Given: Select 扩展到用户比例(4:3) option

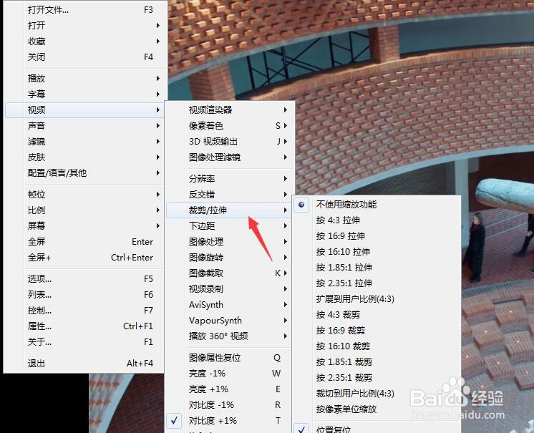Looking at the screenshot, I should pos(376,299).
